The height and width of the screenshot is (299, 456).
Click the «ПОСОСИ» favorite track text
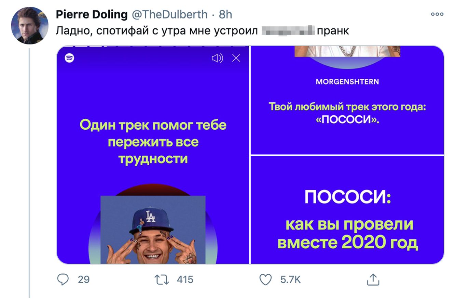tap(347, 120)
